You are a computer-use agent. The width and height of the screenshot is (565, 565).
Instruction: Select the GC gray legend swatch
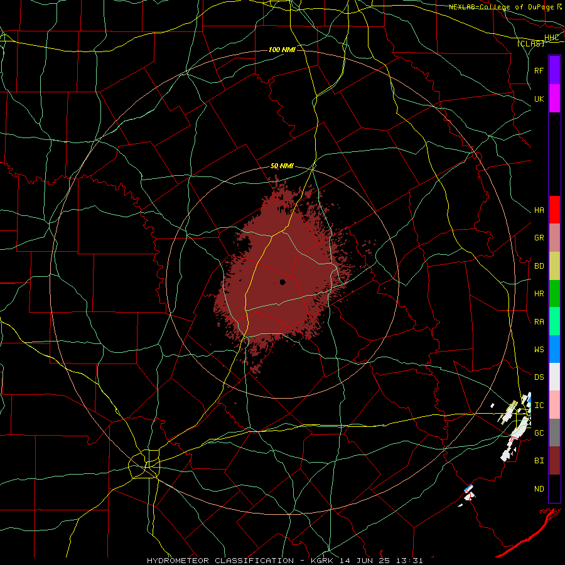click(x=554, y=433)
